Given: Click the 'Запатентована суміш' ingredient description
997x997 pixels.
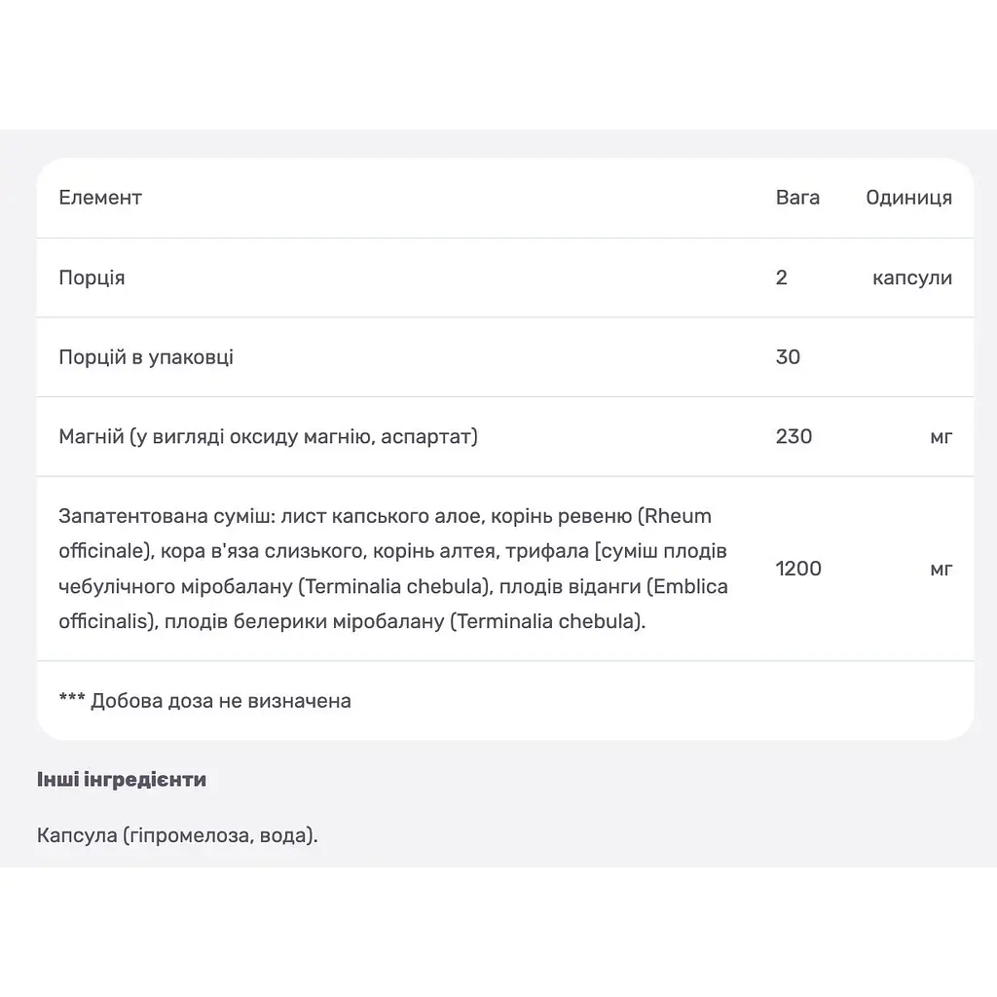Looking at the screenshot, I should click(393, 569).
